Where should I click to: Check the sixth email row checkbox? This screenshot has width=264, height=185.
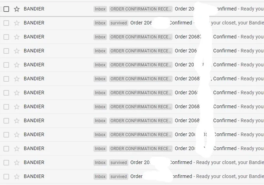pos(6,79)
